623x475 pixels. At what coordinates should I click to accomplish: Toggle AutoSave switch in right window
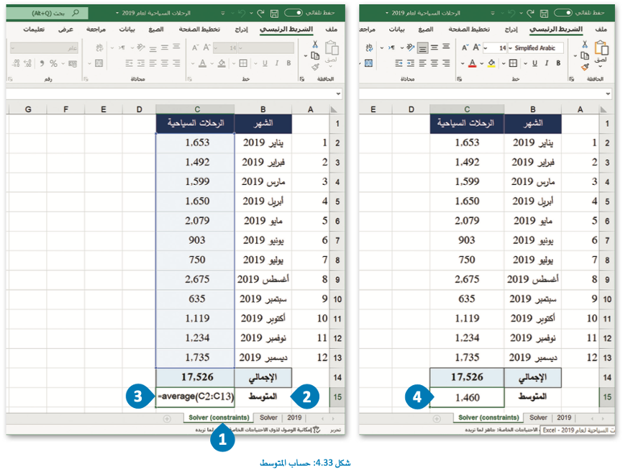pyautogui.click(x=563, y=13)
